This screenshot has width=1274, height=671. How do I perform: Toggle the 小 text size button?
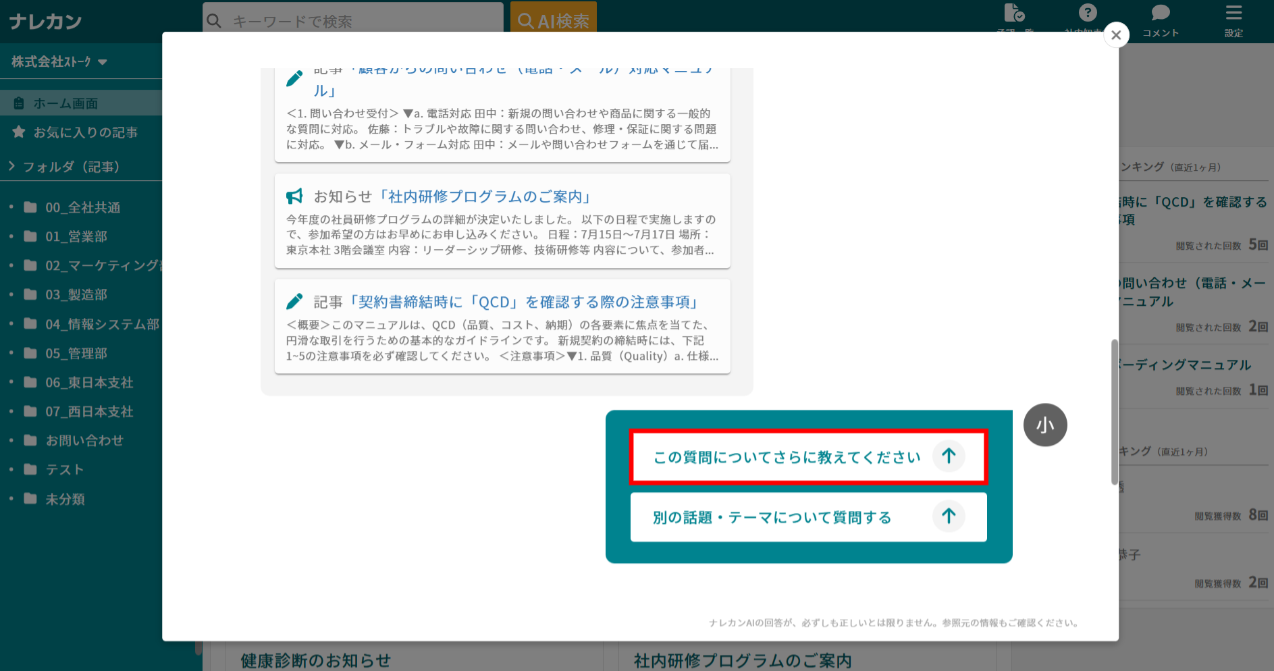pyautogui.click(x=1045, y=425)
